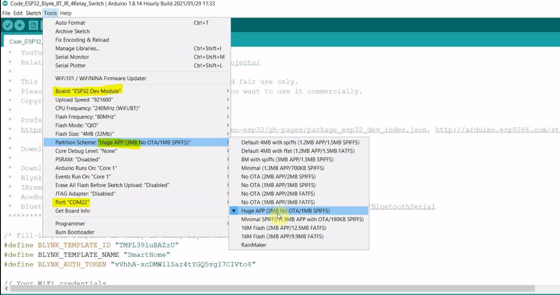Viewport: 560px width, 295px height.
Task: Select Minimal (1.3MB APP/700KB SPIFFS) option
Action: coord(299,168)
